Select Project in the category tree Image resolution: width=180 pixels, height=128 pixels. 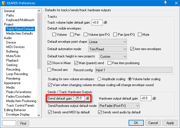(9, 24)
